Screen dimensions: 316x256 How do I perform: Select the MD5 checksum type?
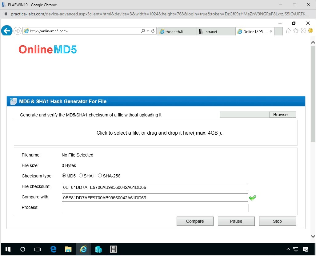(63, 176)
